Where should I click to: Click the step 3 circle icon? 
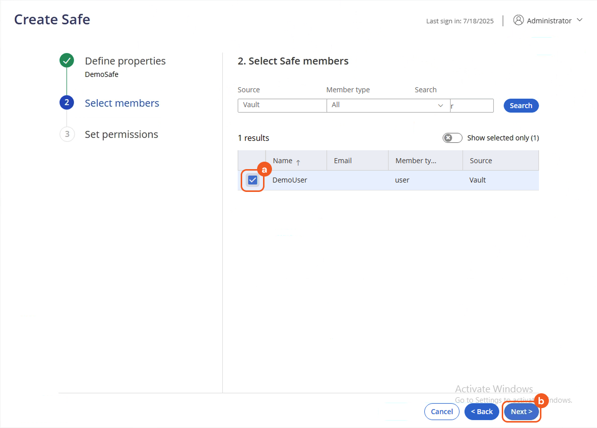tap(66, 134)
